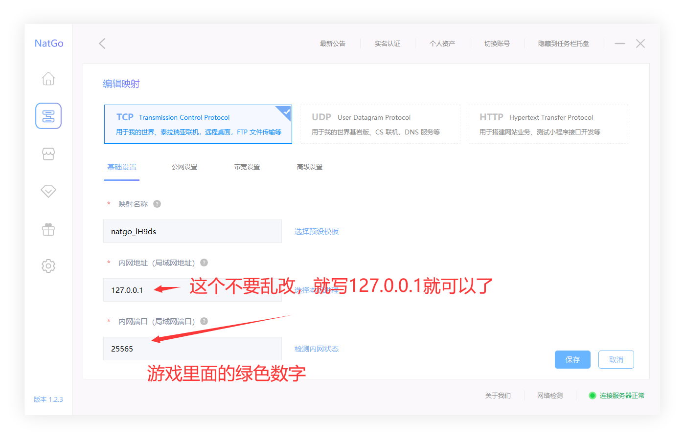Click the 内网地址 input with 127.0.0.1

(x=192, y=290)
